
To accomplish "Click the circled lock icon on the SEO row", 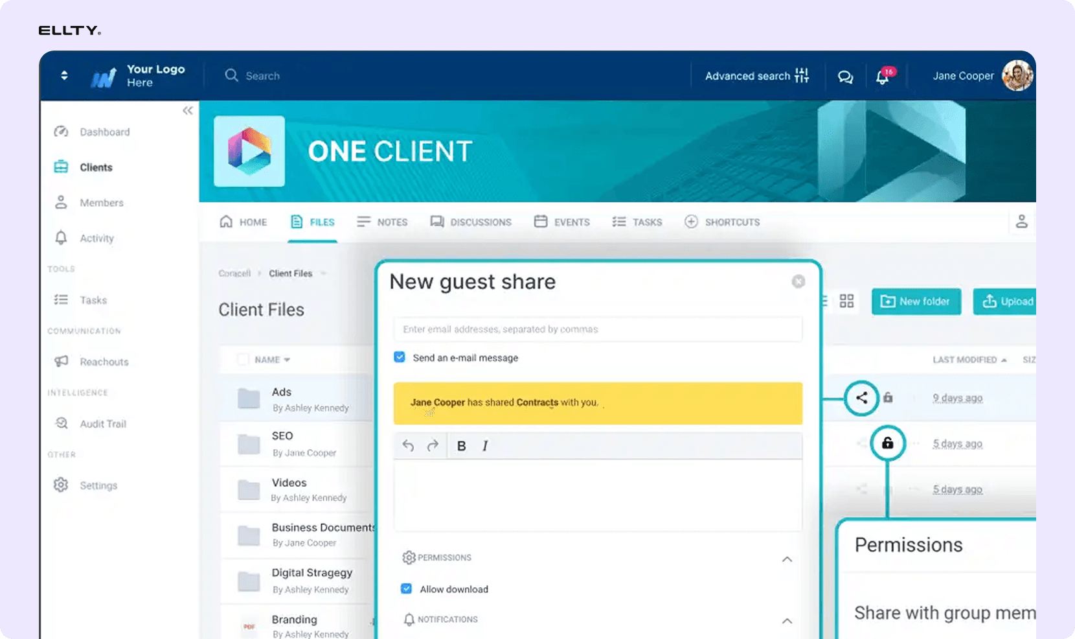I will [x=887, y=443].
